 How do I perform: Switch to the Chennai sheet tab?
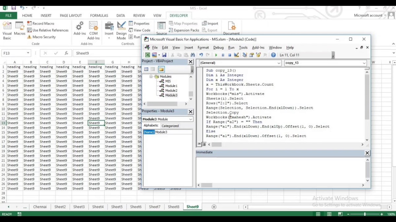click(x=40, y=207)
